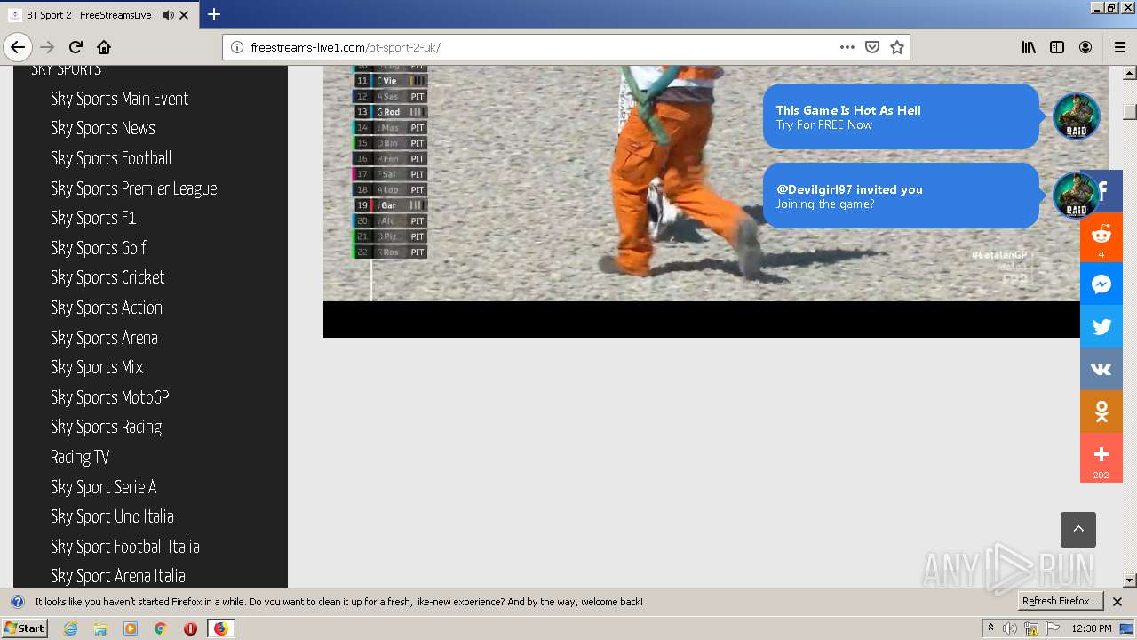This screenshot has width=1137, height=640.
Task: Open Opera icon in the taskbar
Action: pyautogui.click(x=190, y=628)
